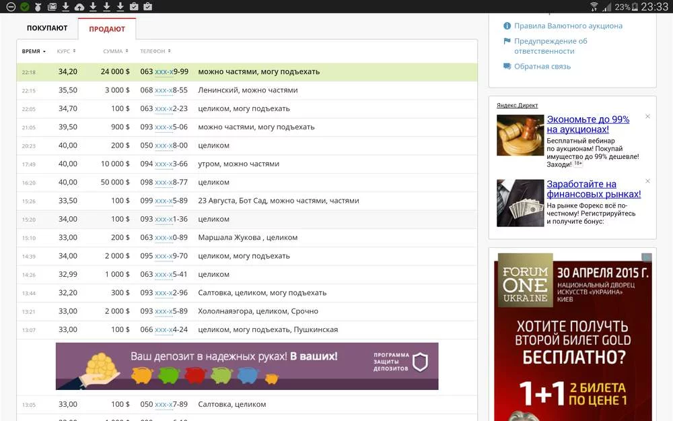Click the 32,20 rate cell
The image size is (673, 421).
(68, 293)
